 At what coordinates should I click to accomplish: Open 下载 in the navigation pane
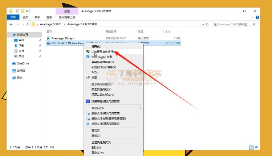pos(21,46)
